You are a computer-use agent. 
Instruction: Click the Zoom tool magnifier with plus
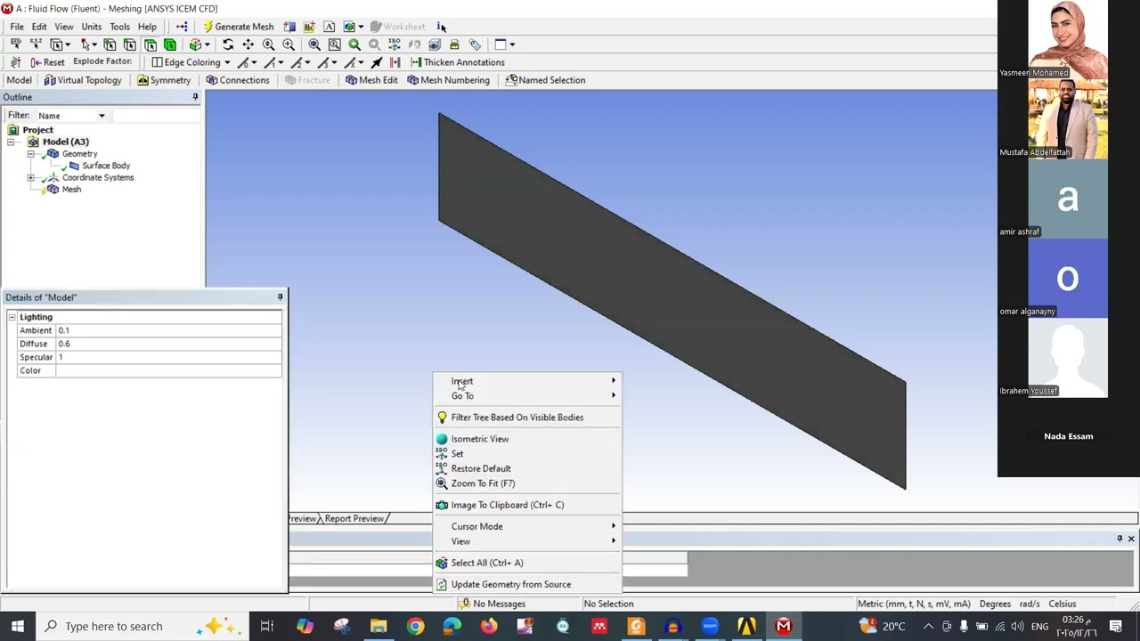tap(268, 45)
